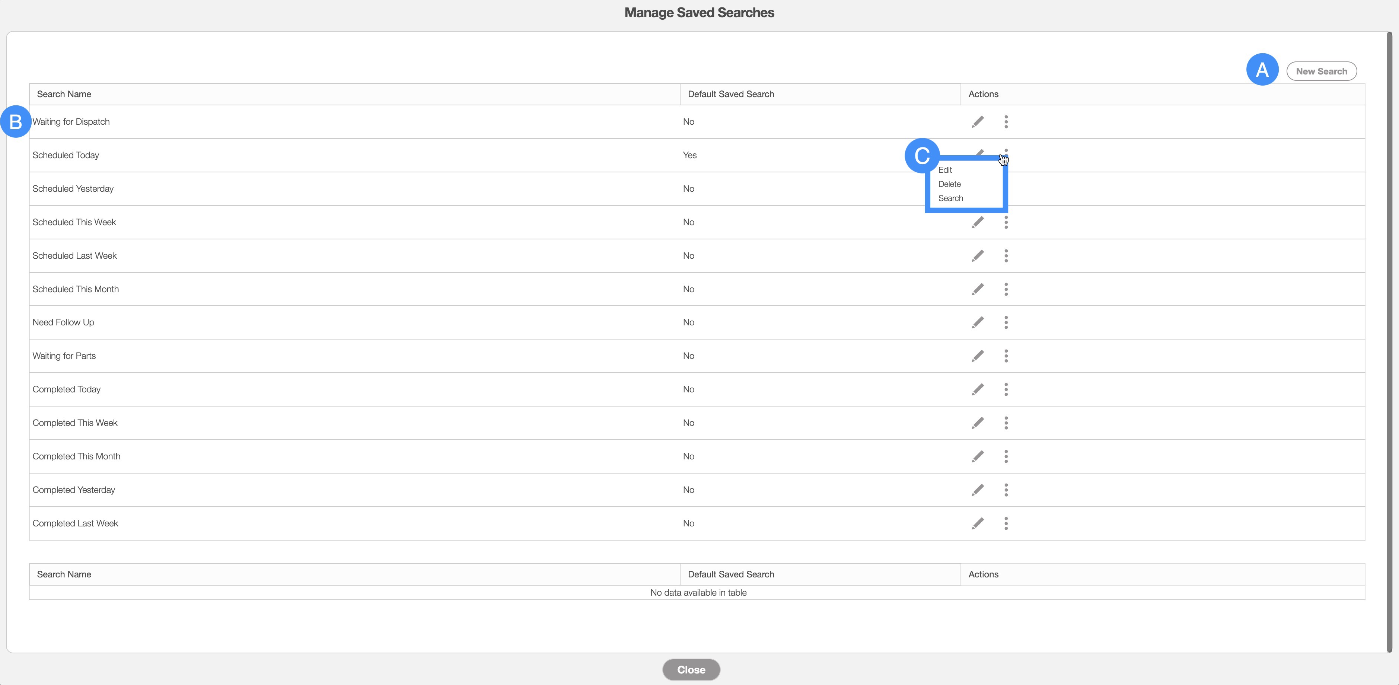Click pencil icon for Waiting for Dispatch
Viewport: 1399px width, 685px height.
(978, 122)
